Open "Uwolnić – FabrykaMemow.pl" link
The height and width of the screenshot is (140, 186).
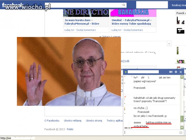click(x=132, y=22)
